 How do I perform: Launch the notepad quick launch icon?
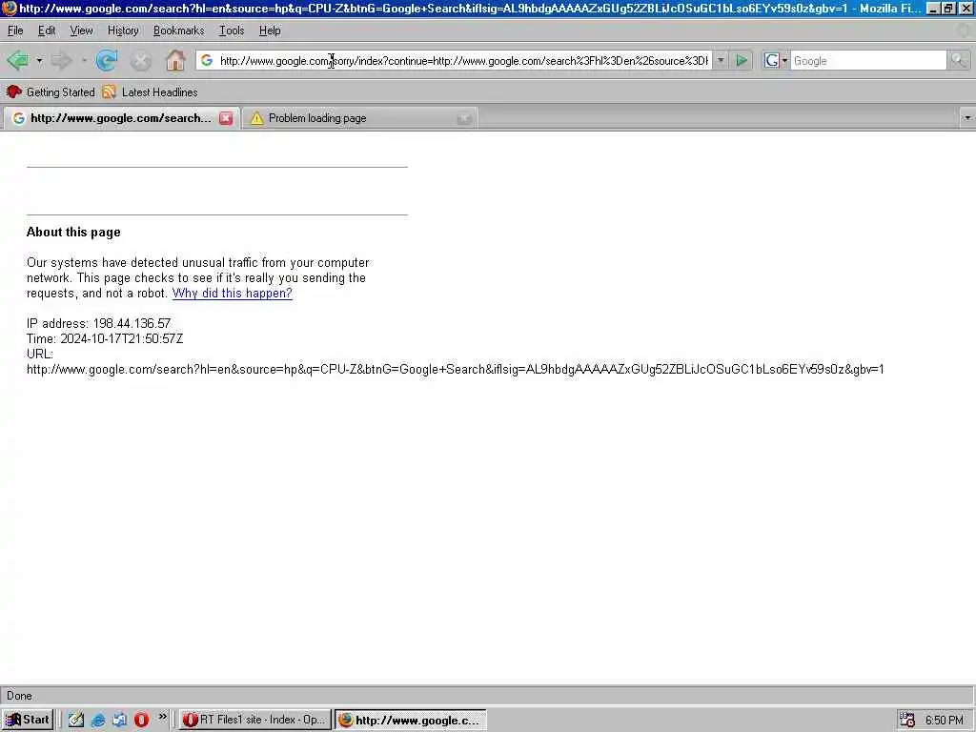coord(76,720)
